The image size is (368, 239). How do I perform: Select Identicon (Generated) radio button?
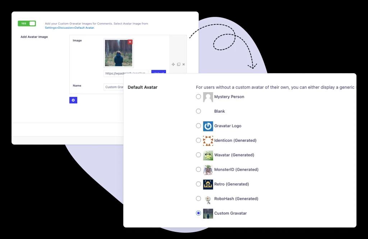pos(198,140)
